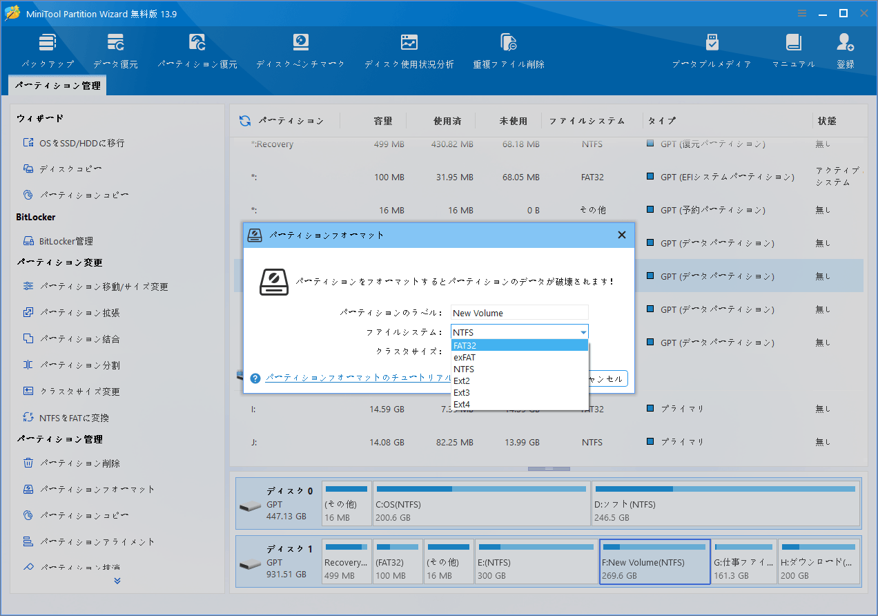Click the キャンセル button
878x616 pixels.
607,379
